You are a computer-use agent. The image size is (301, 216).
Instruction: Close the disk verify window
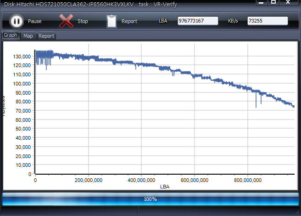point(288,2)
